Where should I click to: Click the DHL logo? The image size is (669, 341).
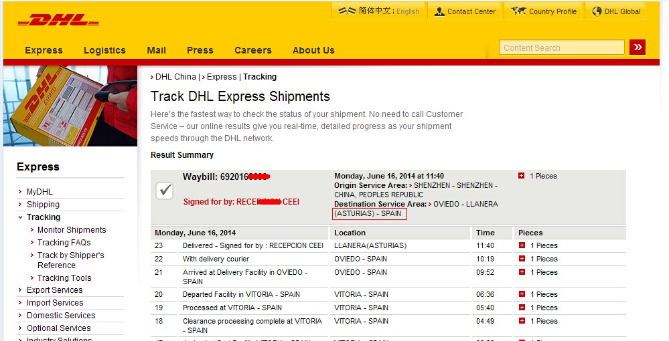coord(58,20)
